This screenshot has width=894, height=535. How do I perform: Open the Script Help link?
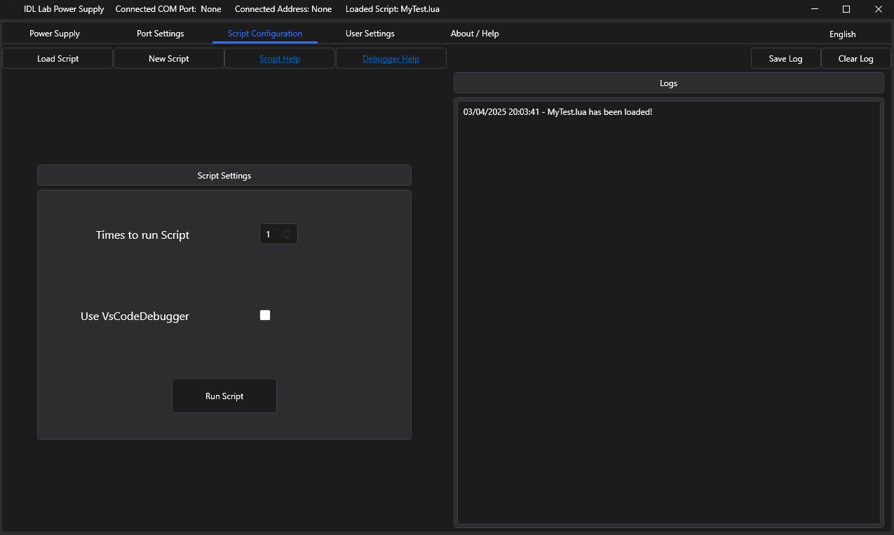279,59
